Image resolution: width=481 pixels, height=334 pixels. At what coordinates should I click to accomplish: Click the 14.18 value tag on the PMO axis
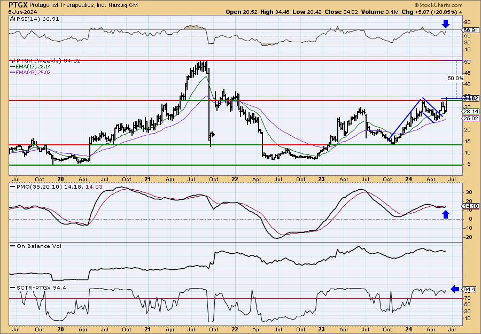(471, 206)
